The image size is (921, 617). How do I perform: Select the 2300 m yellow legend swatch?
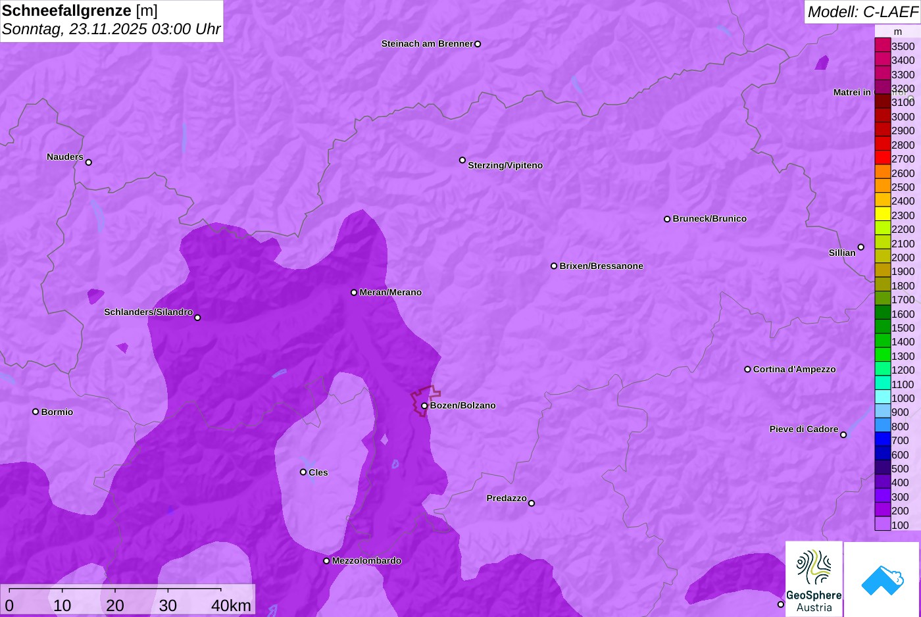(883, 214)
